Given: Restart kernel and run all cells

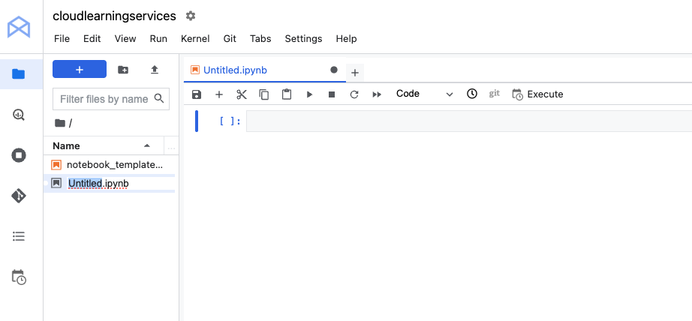Looking at the screenshot, I should (377, 94).
